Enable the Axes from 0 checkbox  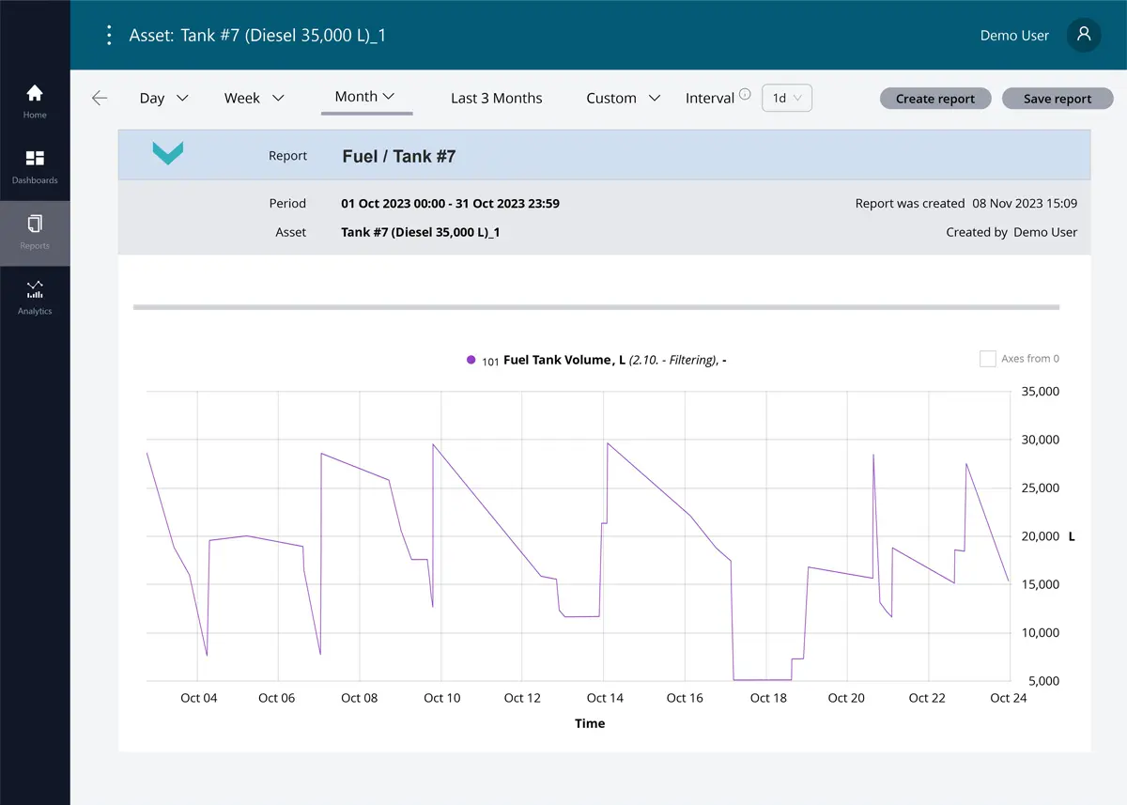pyautogui.click(x=987, y=359)
